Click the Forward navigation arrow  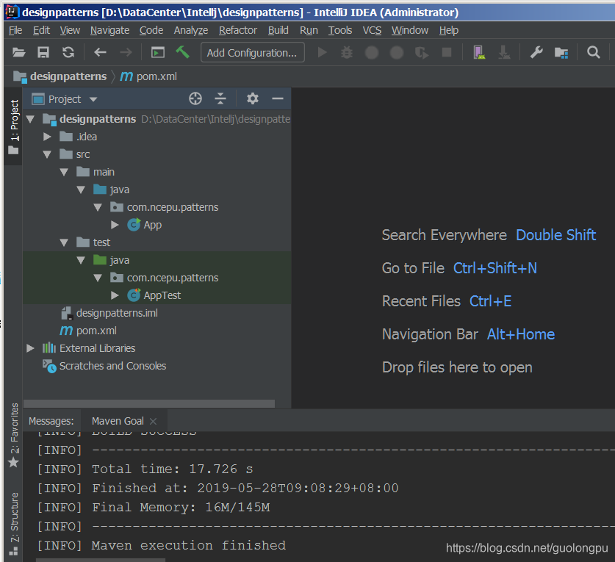tap(126, 52)
